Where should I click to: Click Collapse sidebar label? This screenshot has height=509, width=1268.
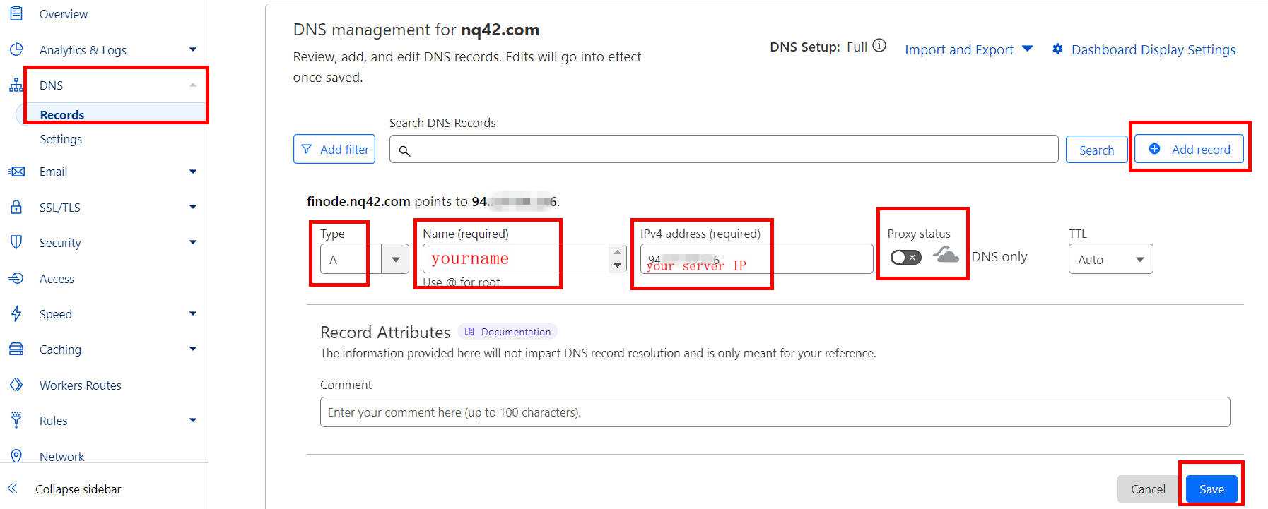point(78,489)
